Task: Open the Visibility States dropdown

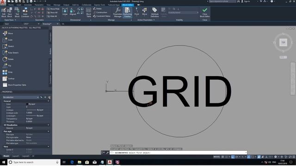Action: 183,12
